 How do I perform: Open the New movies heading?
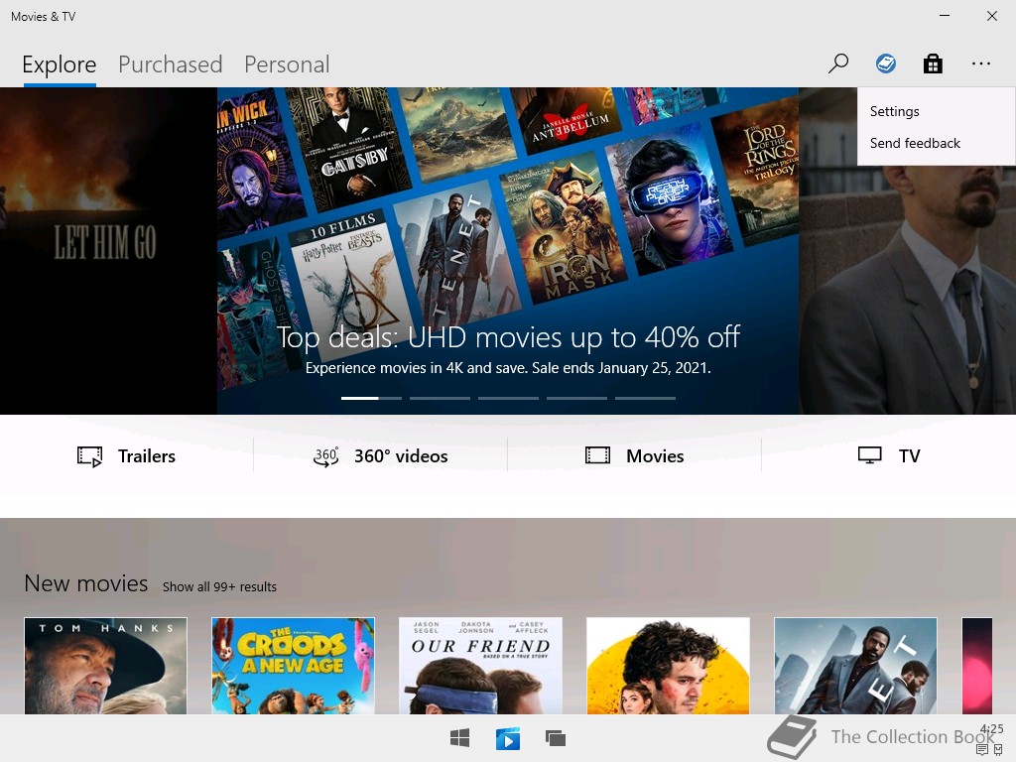pos(86,583)
